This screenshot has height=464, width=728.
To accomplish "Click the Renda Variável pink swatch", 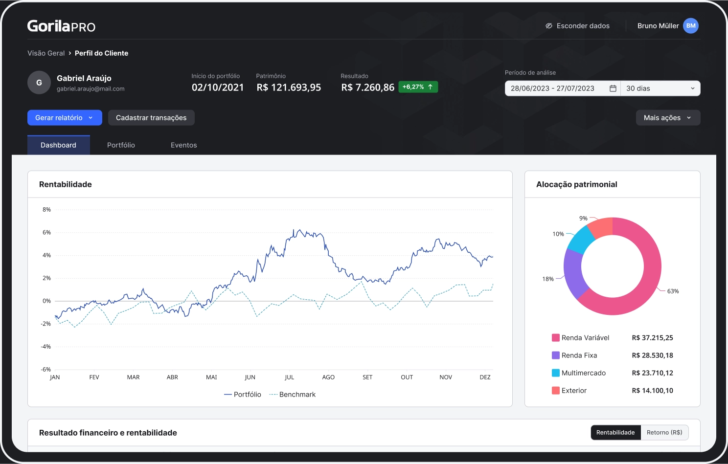I will click(556, 338).
